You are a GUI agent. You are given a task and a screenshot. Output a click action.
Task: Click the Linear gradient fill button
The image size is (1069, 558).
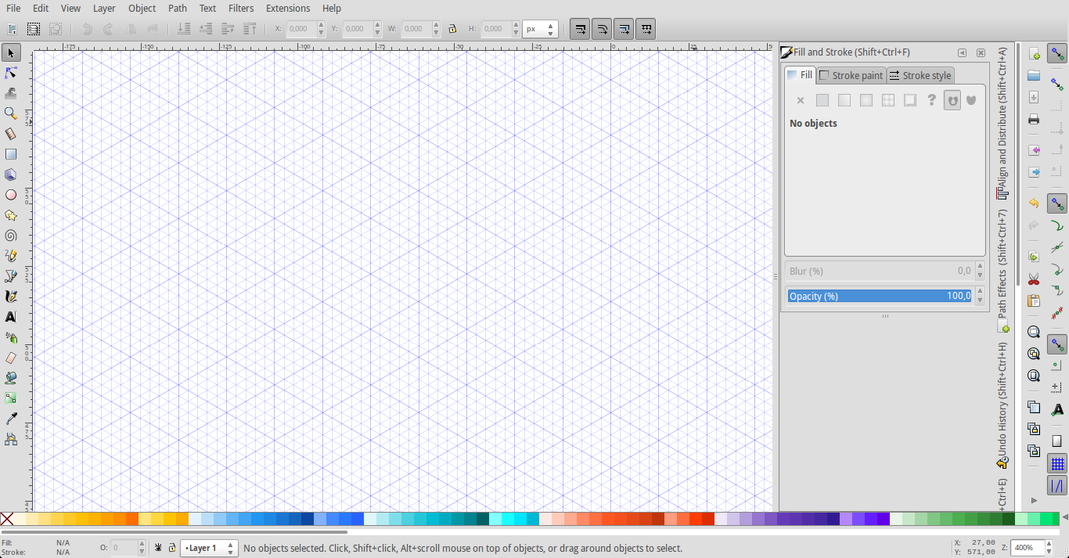click(x=844, y=100)
